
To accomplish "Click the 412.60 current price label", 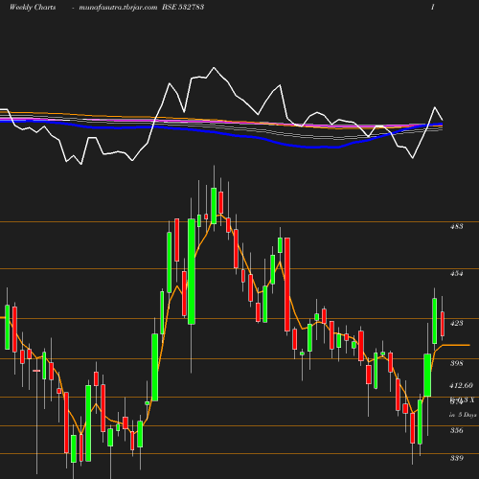I will tap(461, 385).
